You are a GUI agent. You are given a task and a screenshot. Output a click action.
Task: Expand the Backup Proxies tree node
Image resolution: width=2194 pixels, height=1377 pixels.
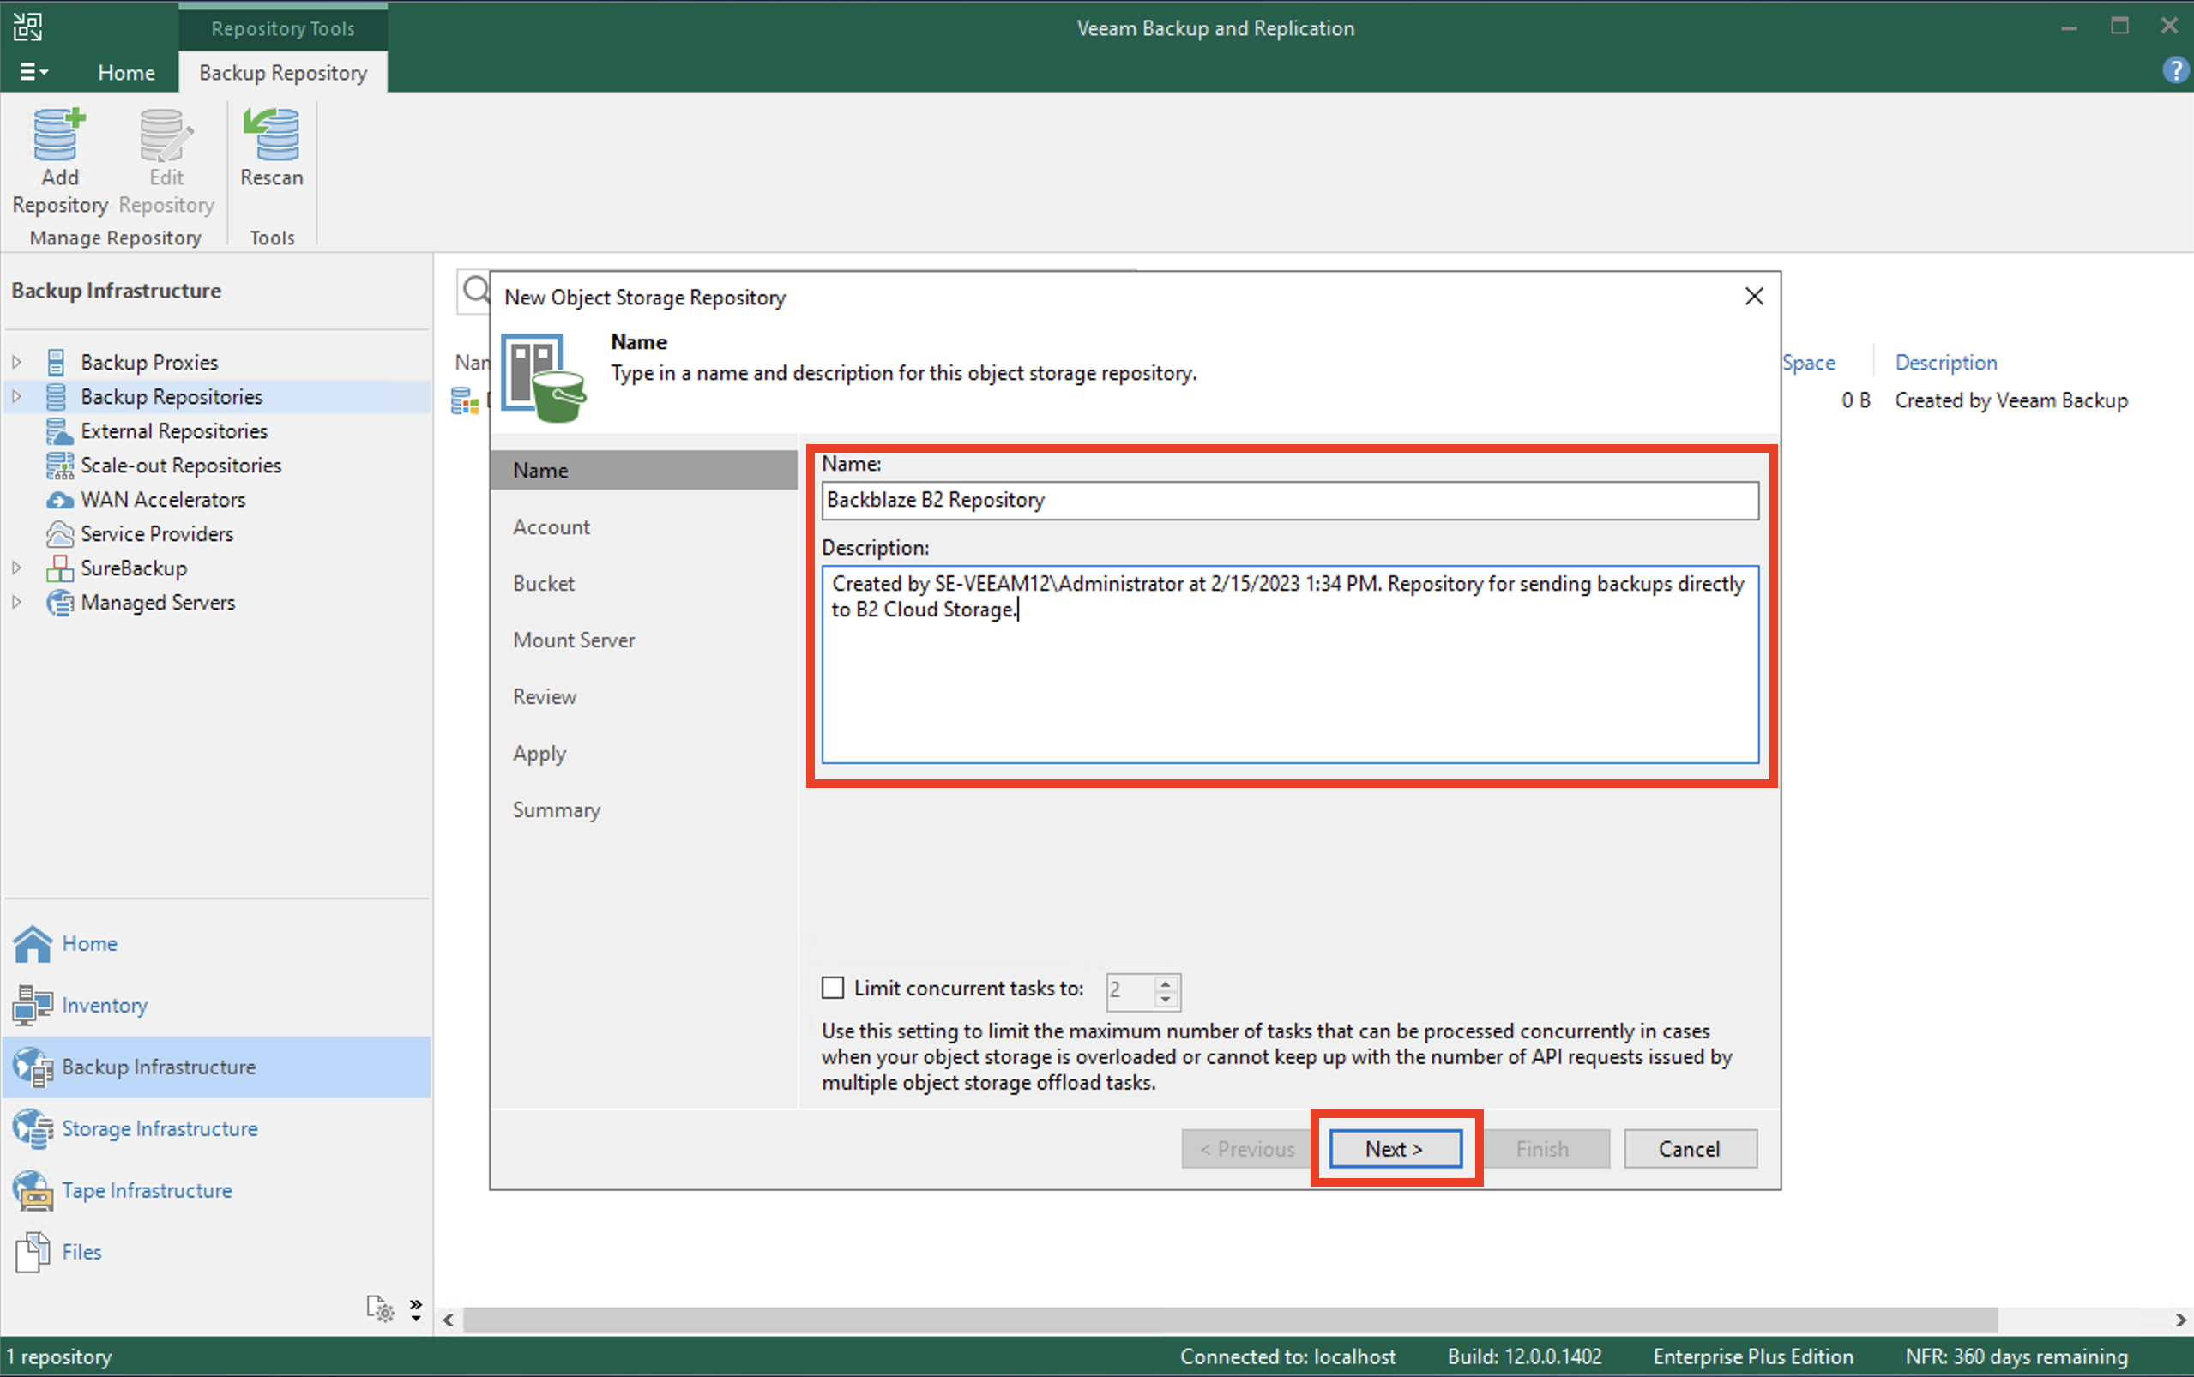coord(16,363)
